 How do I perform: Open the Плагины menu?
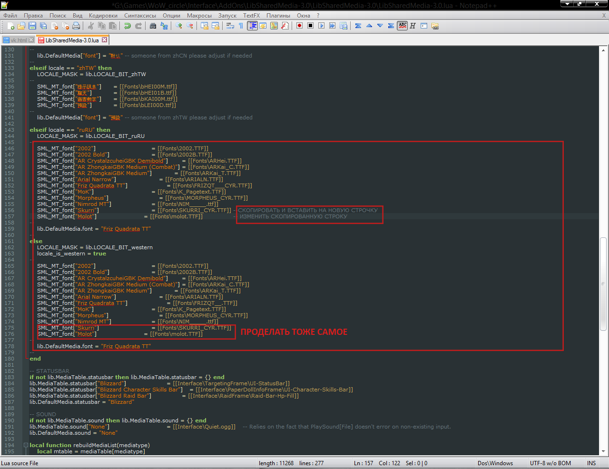click(278, 15)
